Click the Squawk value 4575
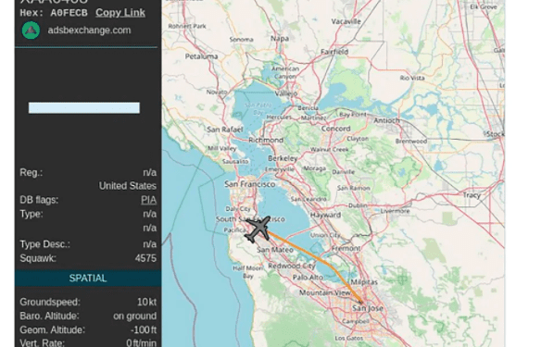The height and width of the screenshot is (347, 541). click(x=145, y=258)
